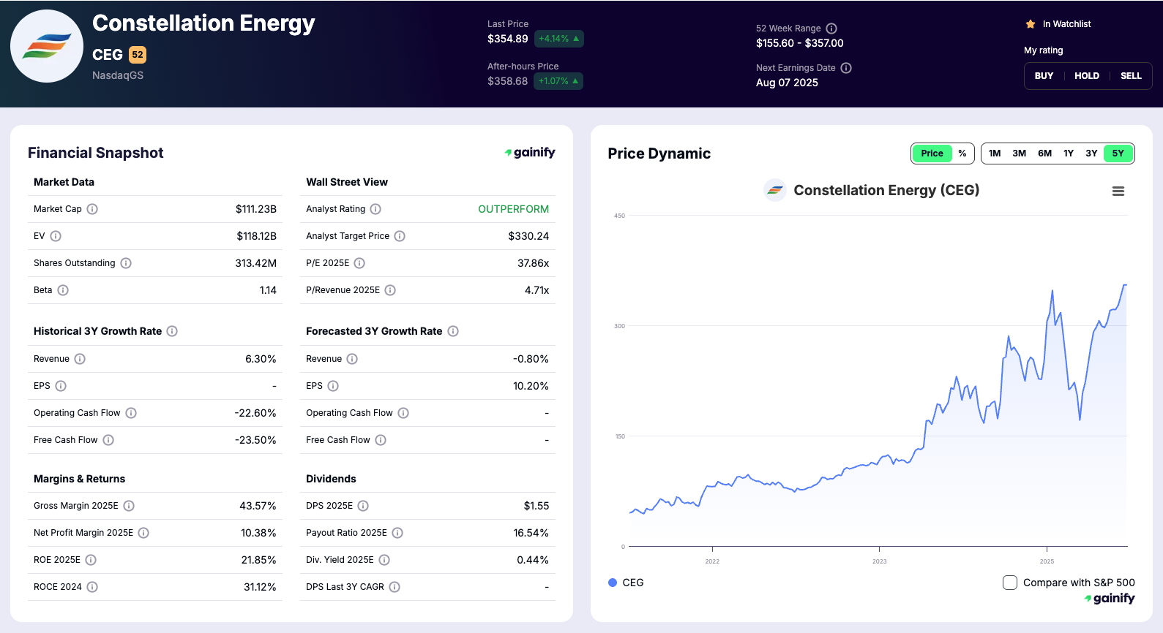1163x633 pixels.
Task: Click the $330.24 target price value
Action: (x=528, y=236)
